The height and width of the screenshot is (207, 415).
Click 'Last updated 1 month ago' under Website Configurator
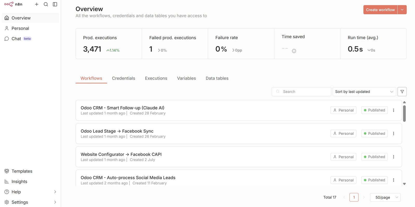(x=103, y=160)
